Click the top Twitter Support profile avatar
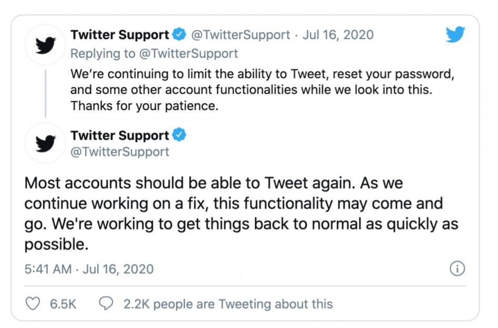This screenshot has width=498, height=328. tap(45, 45)
